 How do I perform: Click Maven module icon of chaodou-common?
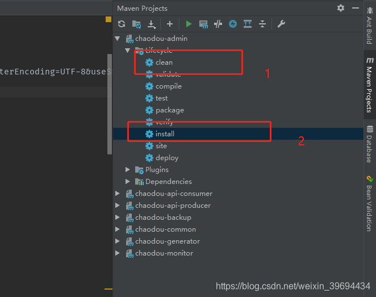pos(129,229)
